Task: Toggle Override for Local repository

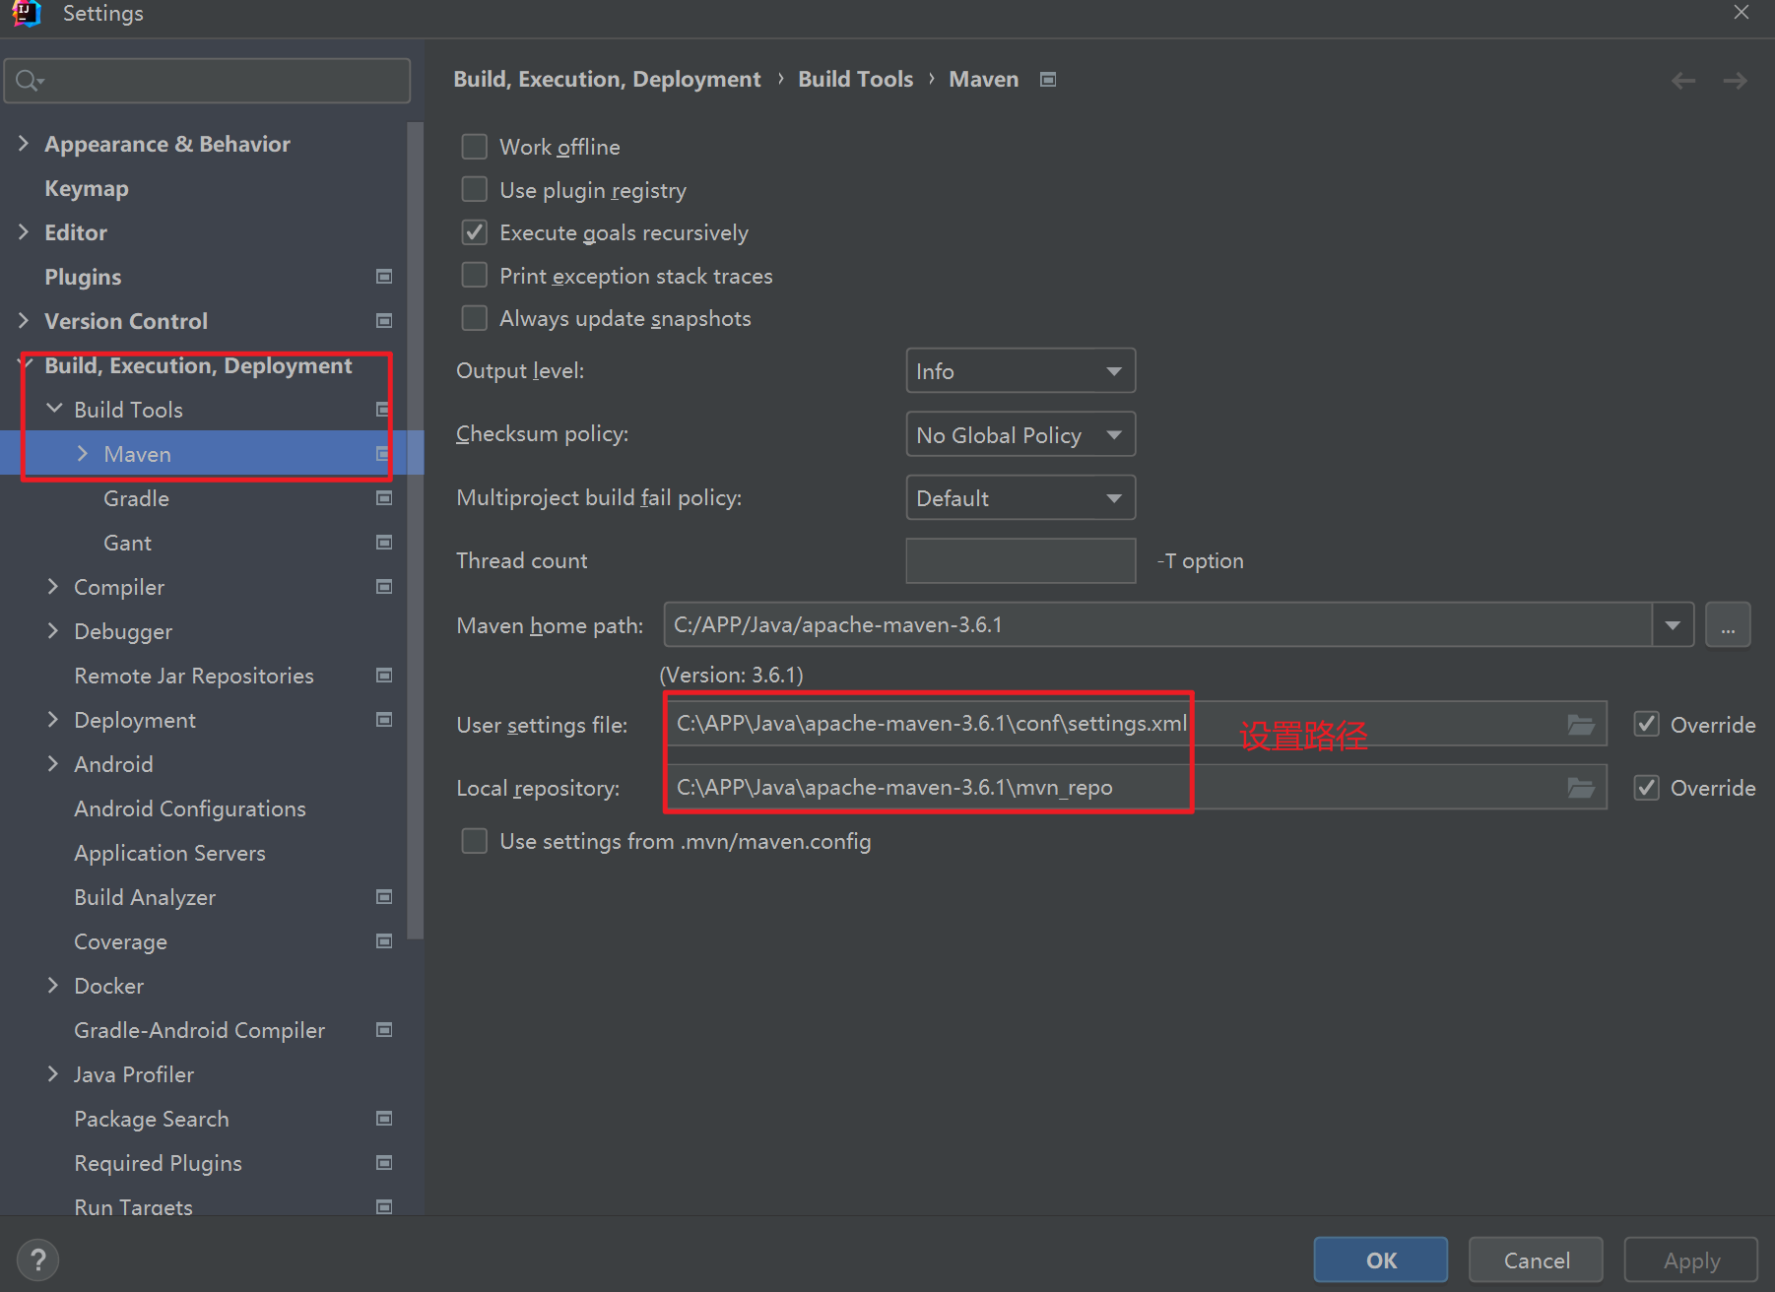Action: coord(1647,788)
